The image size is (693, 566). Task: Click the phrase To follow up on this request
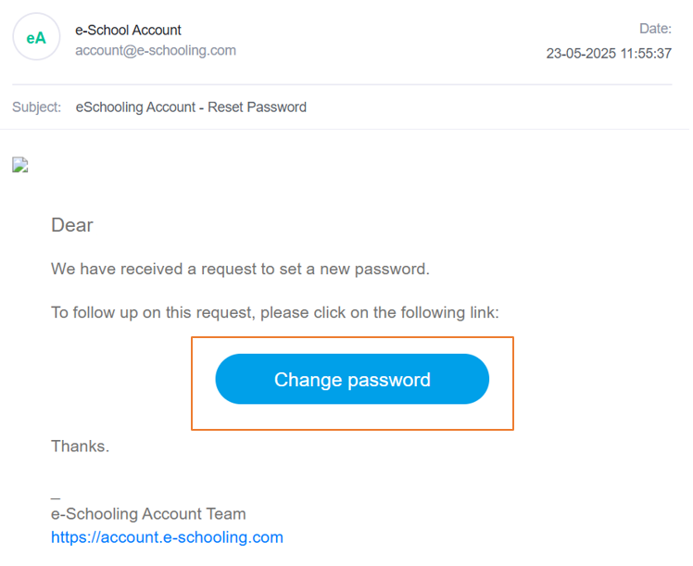pos(153,313)
